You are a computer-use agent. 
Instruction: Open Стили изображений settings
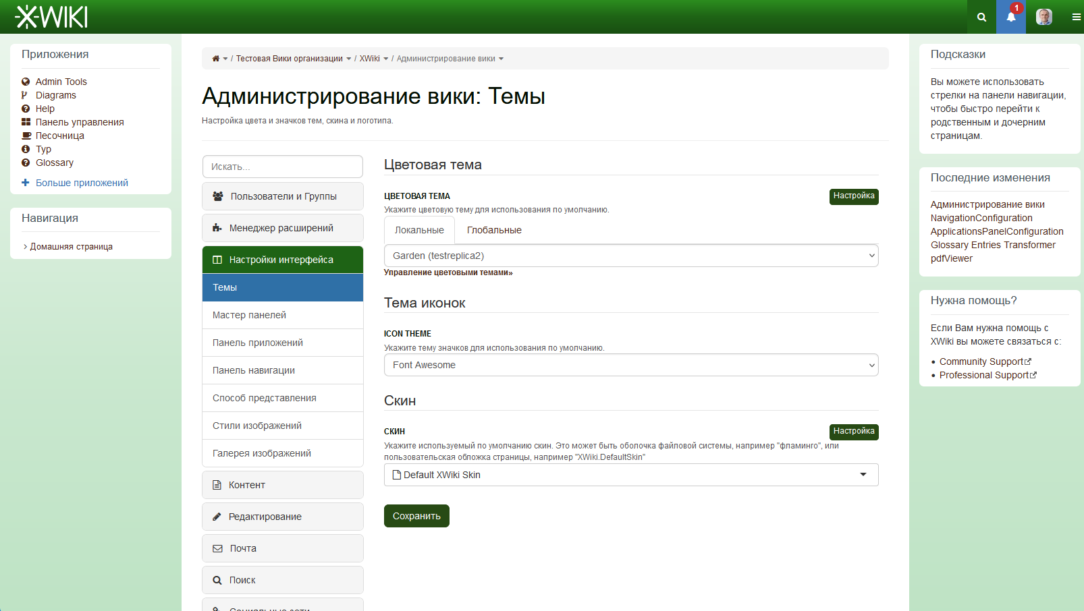283,426
